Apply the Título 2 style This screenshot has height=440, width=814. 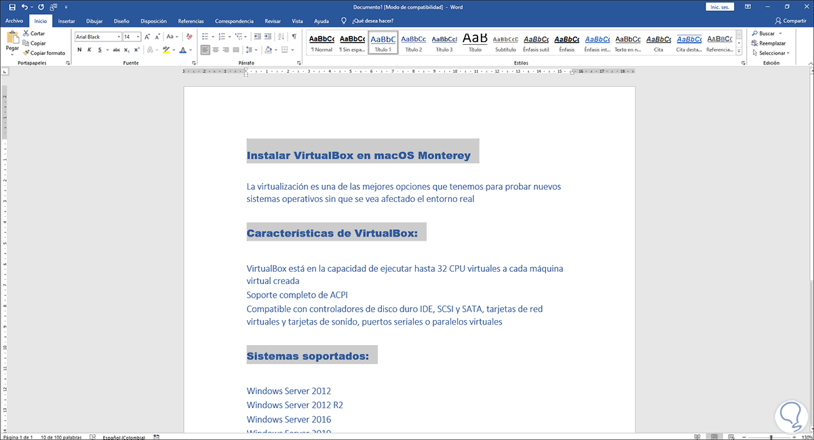point(413,43)
